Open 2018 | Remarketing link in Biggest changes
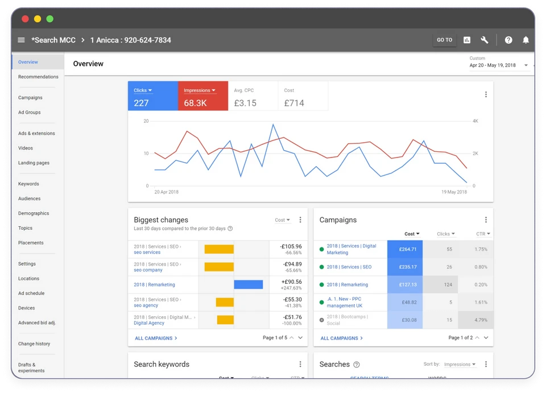 (x=154, y=284)
